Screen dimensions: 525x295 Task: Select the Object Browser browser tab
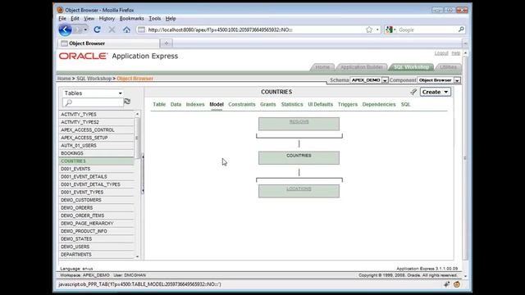pyautogui.click(x=108, y=43)
